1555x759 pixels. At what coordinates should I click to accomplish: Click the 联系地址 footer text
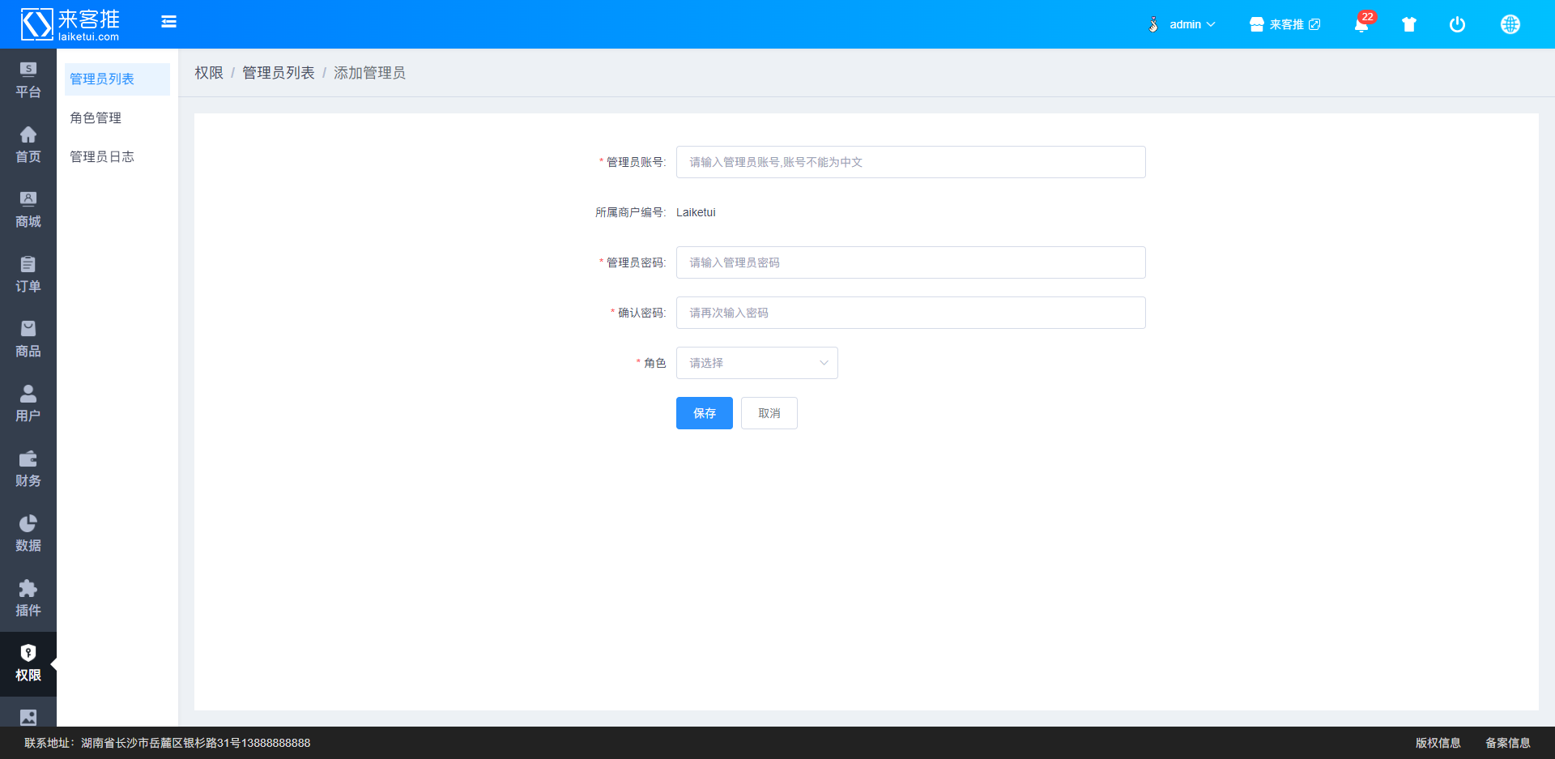[x=168, y=743]
